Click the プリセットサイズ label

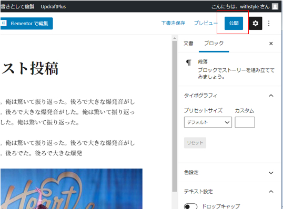point(203,110)
